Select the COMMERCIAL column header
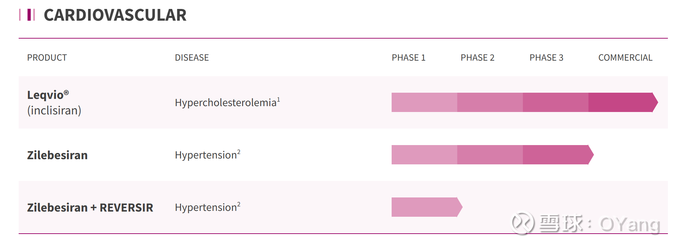 pos(625,58)
